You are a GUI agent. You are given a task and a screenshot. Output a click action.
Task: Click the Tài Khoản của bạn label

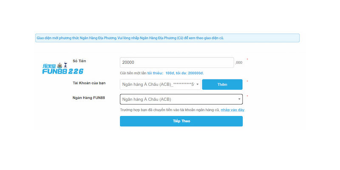pos(89,83)
